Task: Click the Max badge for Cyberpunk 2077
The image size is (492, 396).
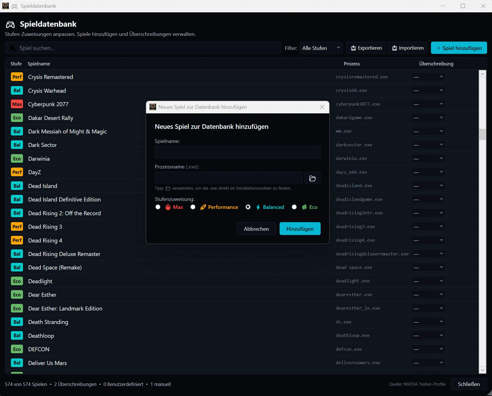Action: point(17,104)
